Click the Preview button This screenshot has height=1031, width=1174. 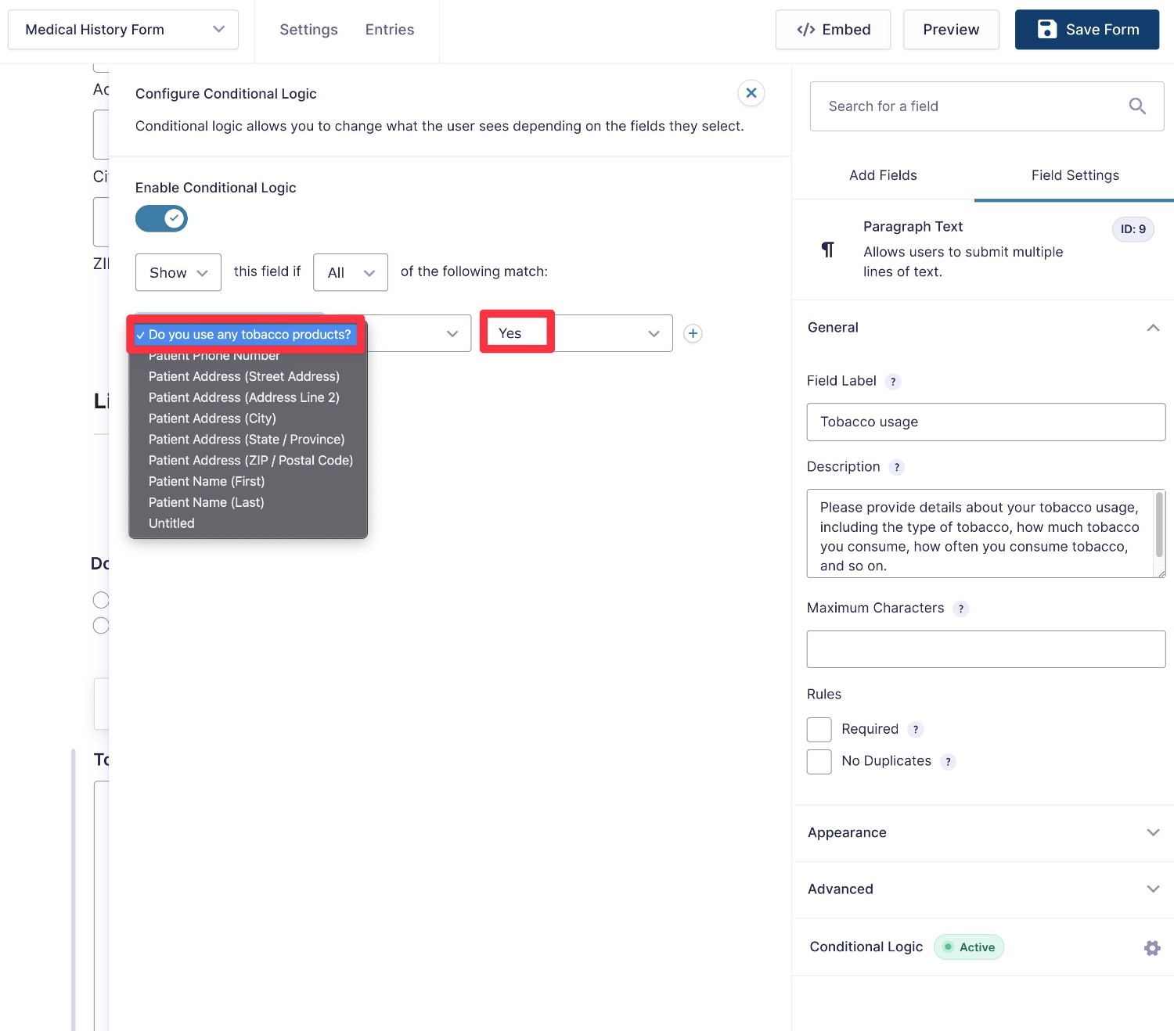(x=951, y=30)
